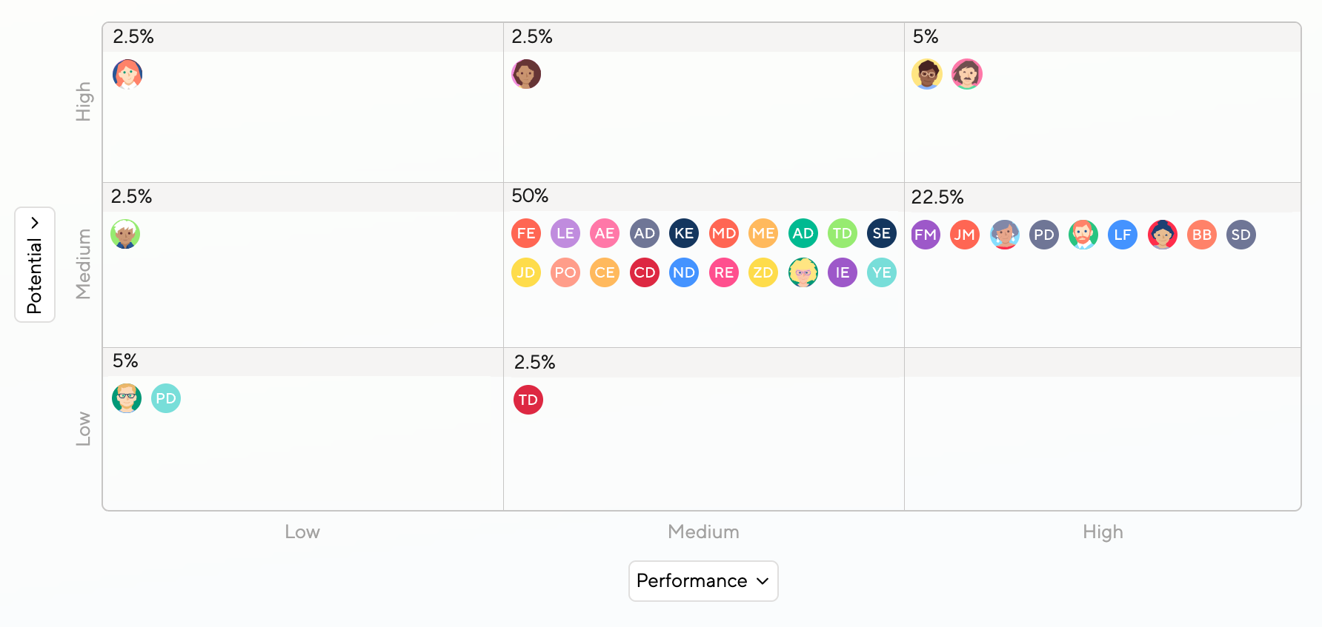Open the Potential axis dropdown
This screenshot has height=627, width=1322.
[x=35, y=264]
